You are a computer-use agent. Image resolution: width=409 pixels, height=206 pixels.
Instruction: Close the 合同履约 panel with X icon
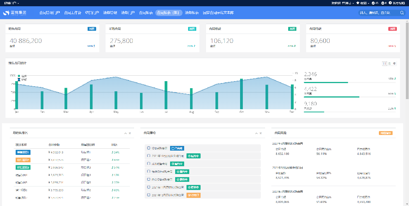tap(260, 133)
